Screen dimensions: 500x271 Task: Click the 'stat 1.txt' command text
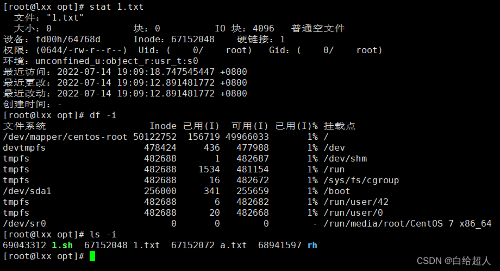[116, 7]
